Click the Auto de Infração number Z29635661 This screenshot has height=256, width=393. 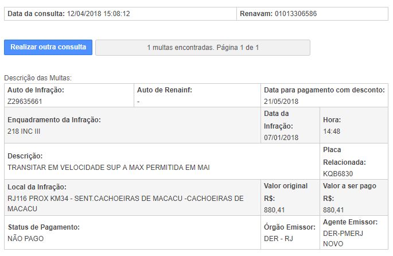pos(25,101)
